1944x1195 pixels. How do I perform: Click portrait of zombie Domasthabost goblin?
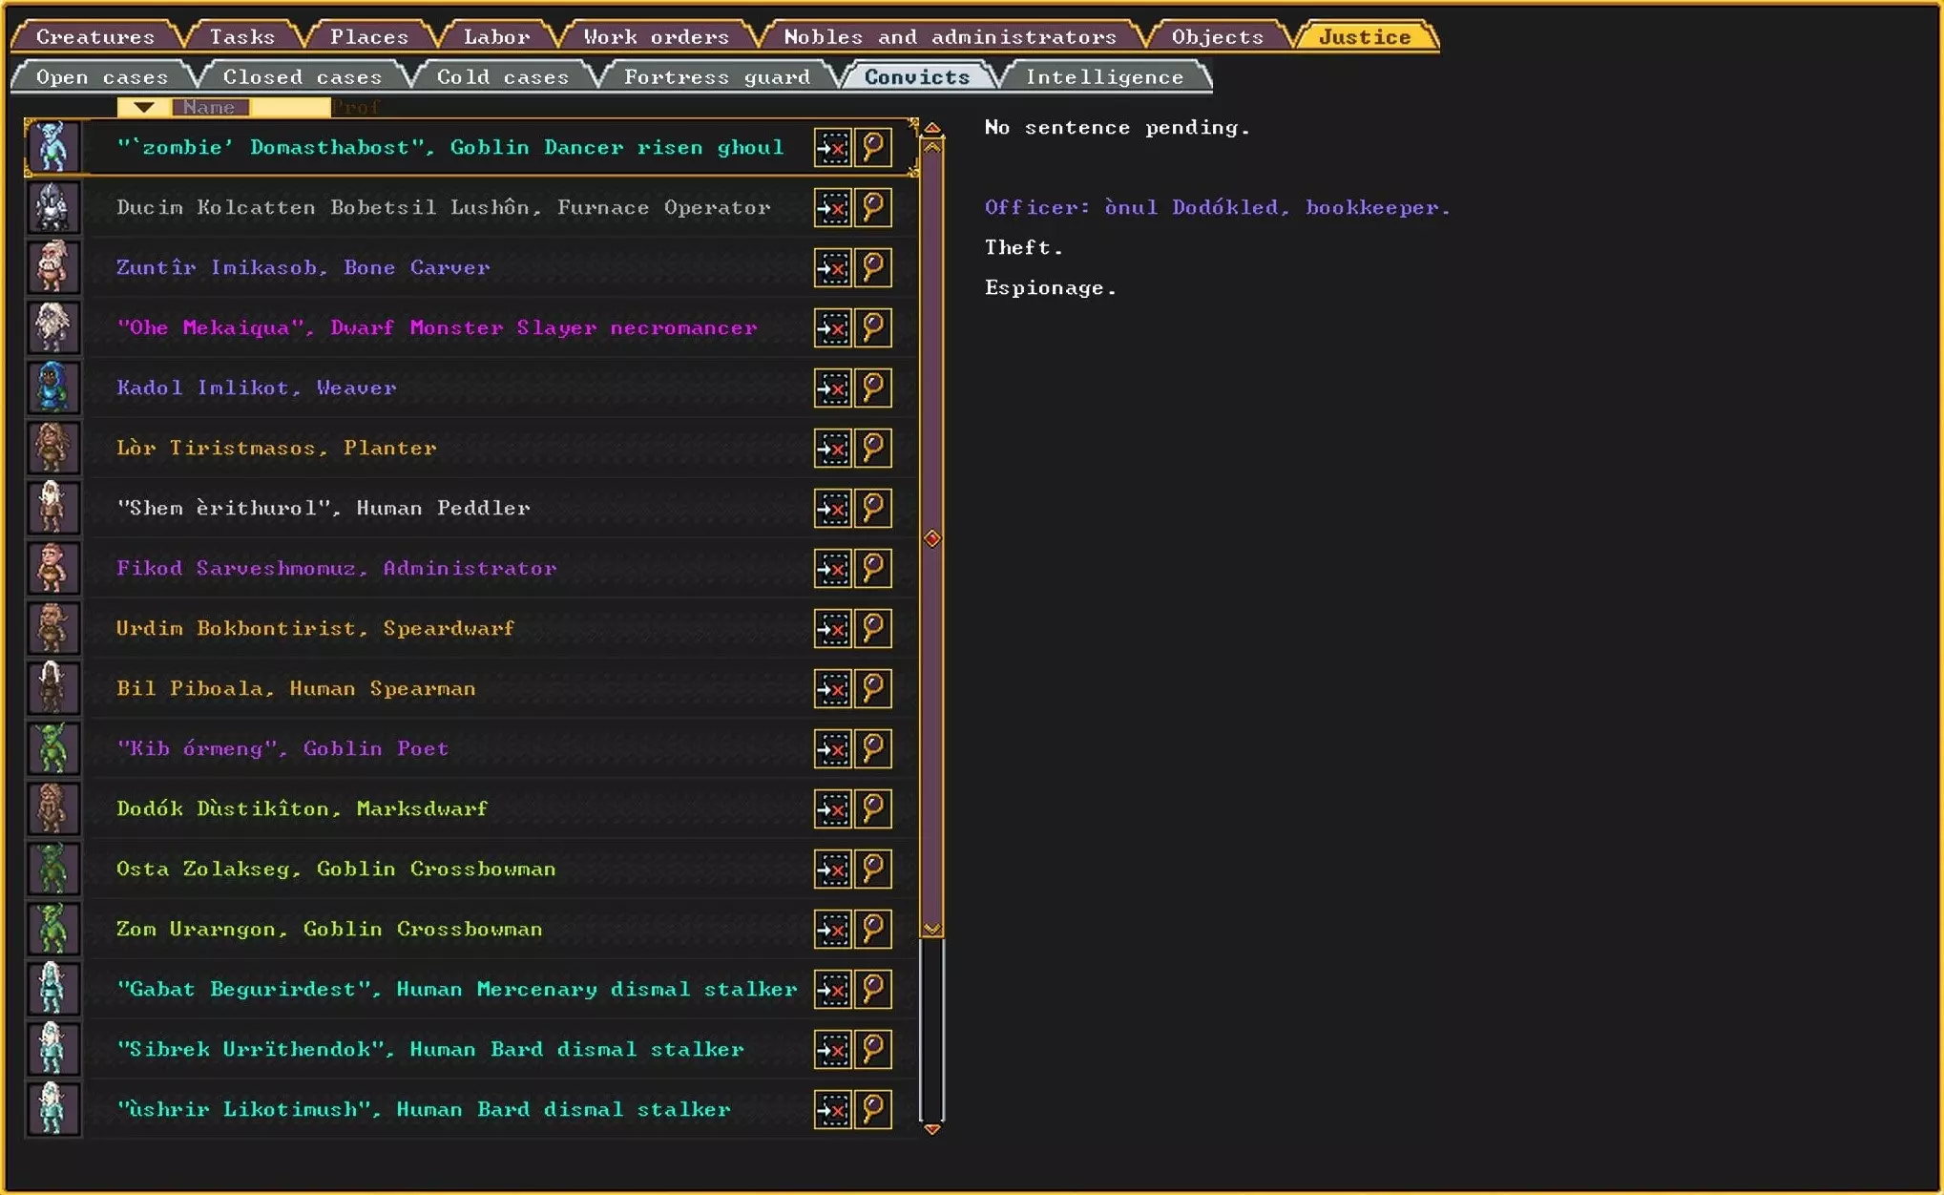[52, 148]
